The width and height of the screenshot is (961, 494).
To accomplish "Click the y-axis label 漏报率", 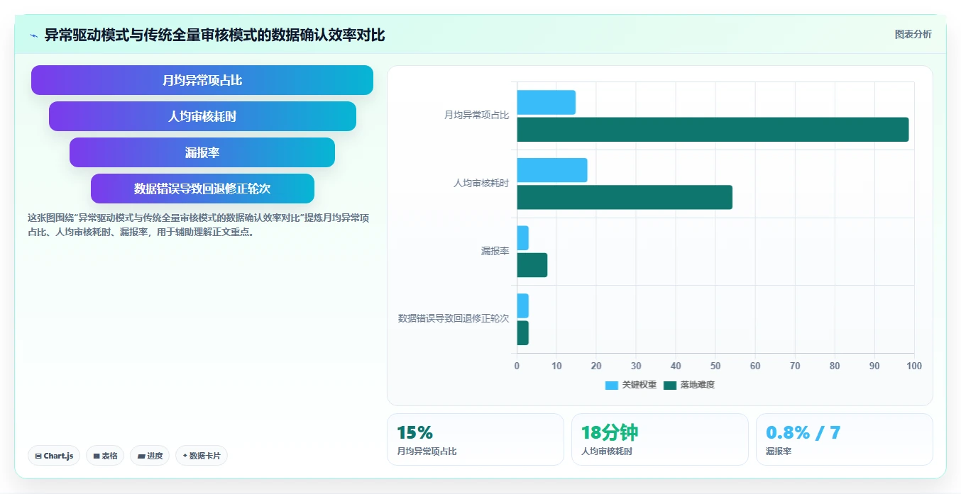I will tap(495, 251).
